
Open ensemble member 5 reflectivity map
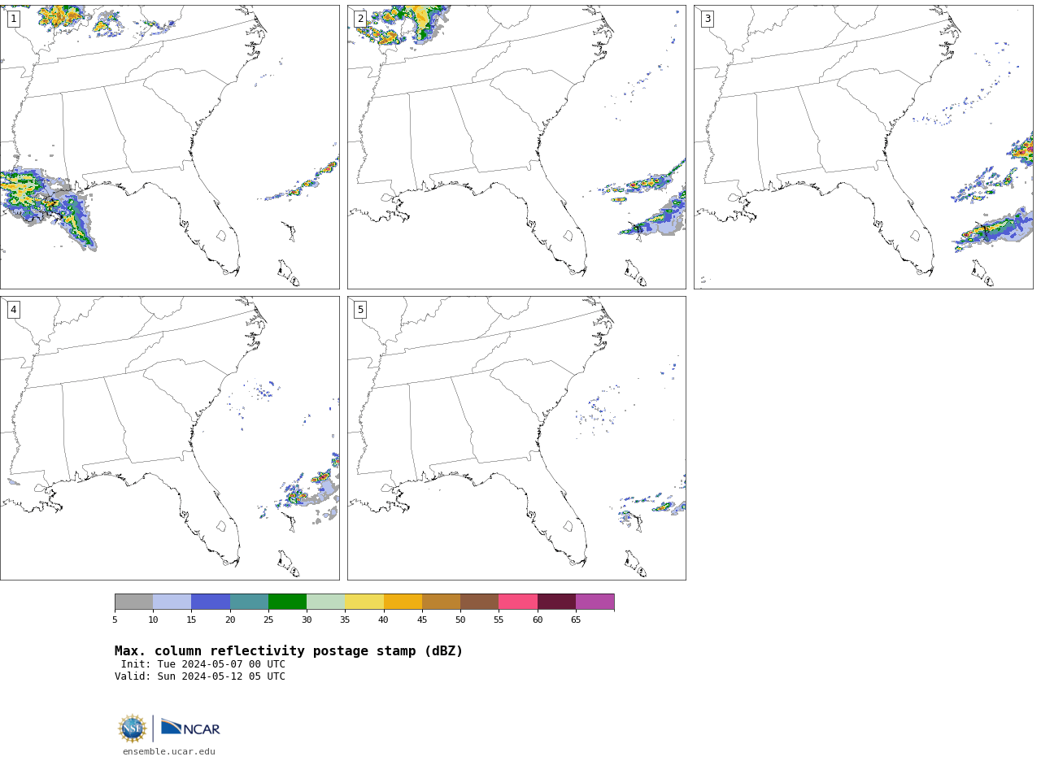pos(516,438)
